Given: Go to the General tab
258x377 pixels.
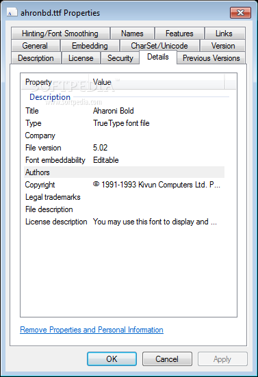Looking at the screenshot, I should [x=35, y=46].
